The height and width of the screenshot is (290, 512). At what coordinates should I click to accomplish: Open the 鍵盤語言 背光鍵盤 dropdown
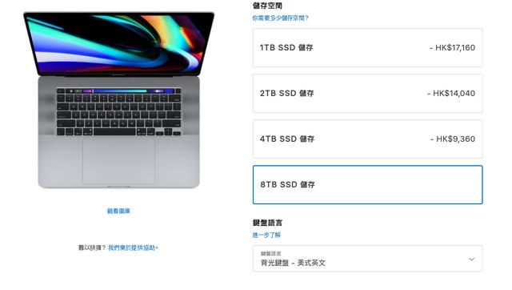point(367,258)
